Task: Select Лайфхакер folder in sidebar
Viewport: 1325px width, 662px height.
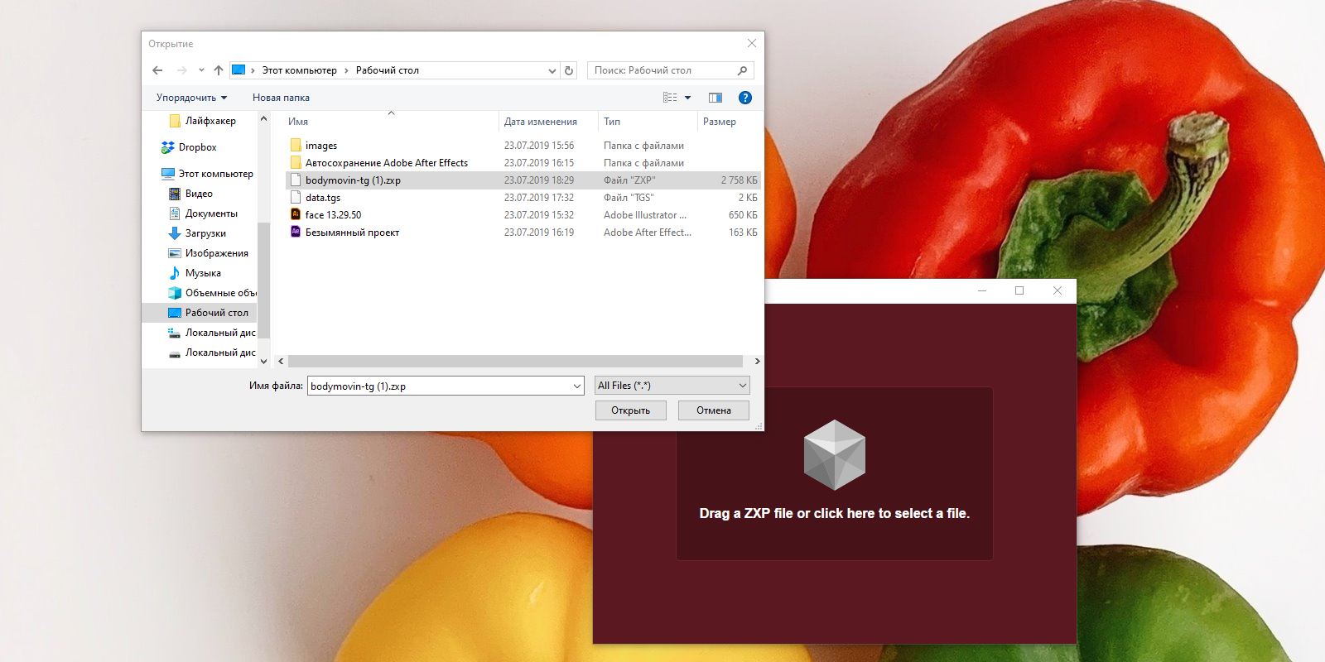Action: tap(203, 121)
